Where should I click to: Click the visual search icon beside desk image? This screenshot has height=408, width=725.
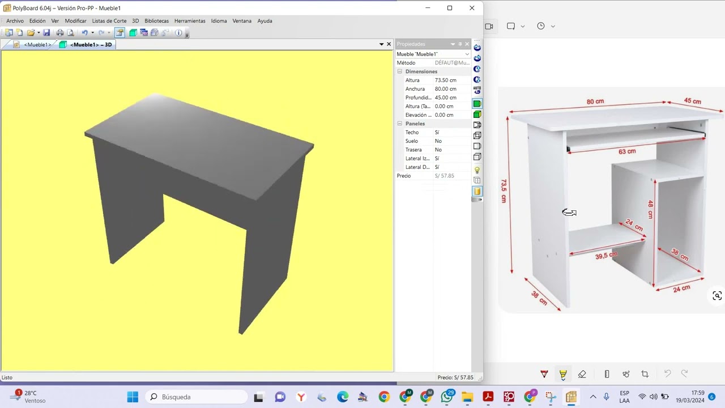[x=717, y=296]
